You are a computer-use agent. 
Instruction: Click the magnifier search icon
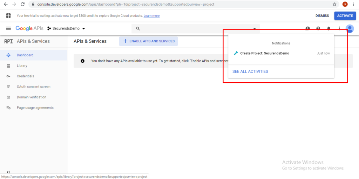[138, 29]
